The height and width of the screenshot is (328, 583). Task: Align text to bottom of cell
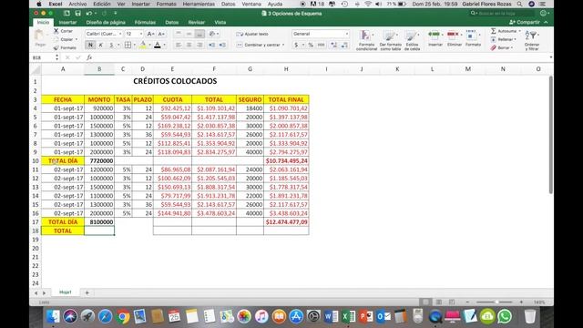coord(199,34)
